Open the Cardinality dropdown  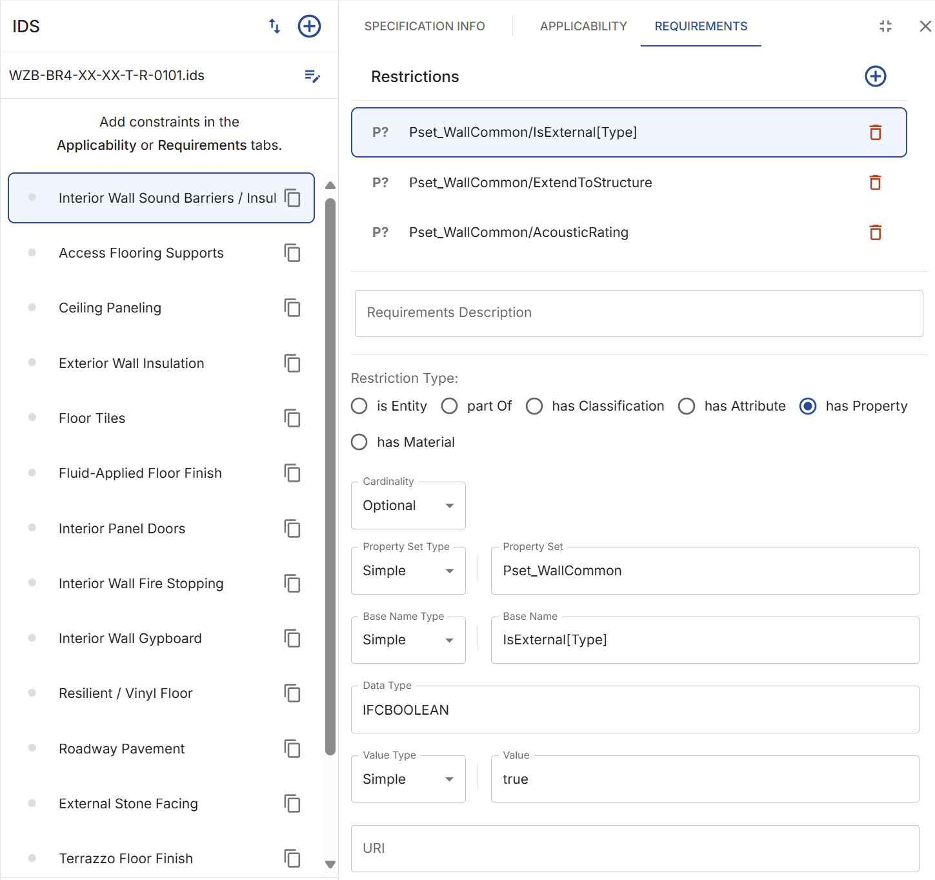click(x=408, y=506)
